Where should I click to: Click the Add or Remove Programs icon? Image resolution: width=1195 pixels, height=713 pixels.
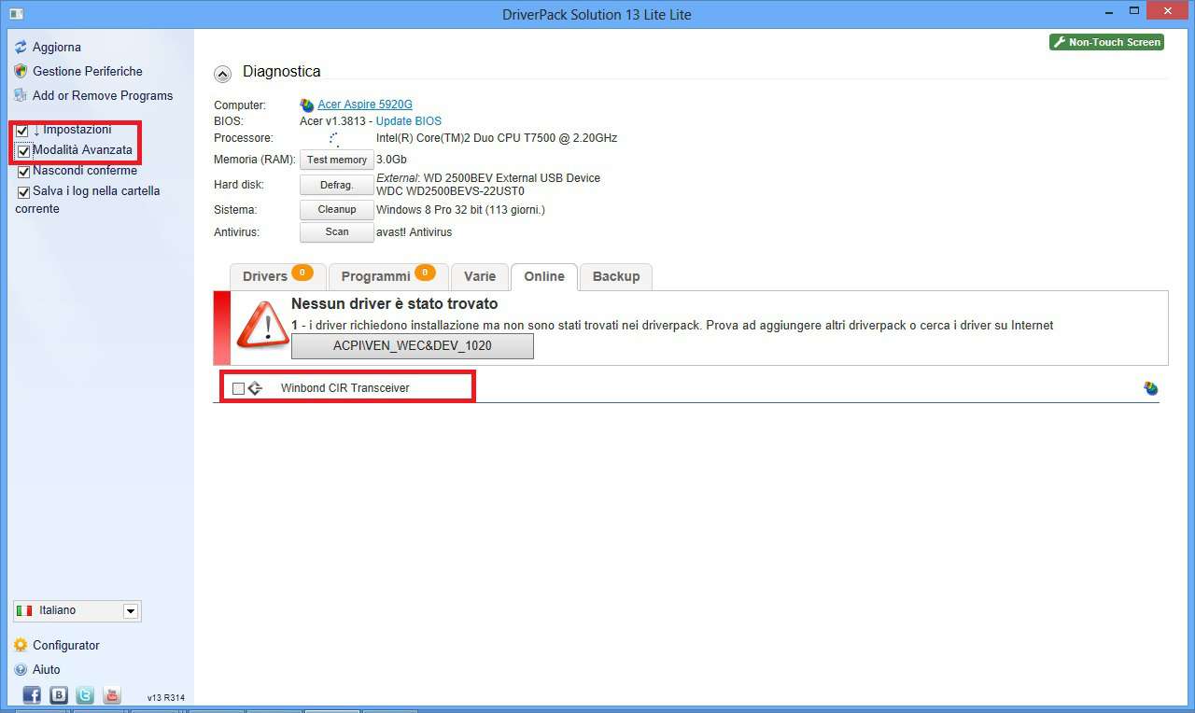[21, 95]
